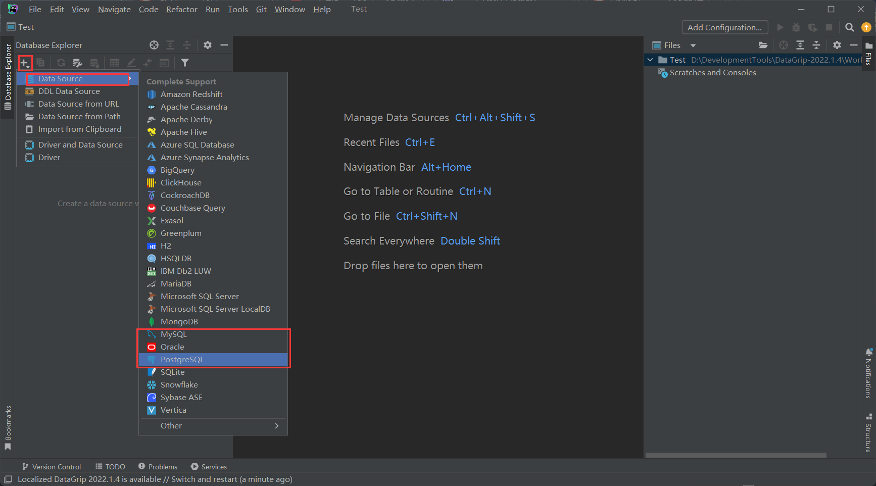The height and width of the screenshot is (486, 876).
Task: Open the TODO tool window
Action: 110,467
